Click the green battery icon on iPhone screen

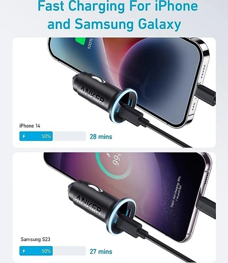[81, 41]
